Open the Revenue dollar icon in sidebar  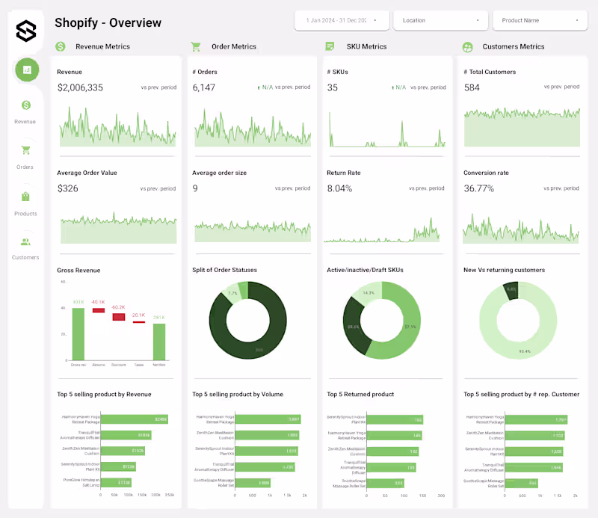26,105
